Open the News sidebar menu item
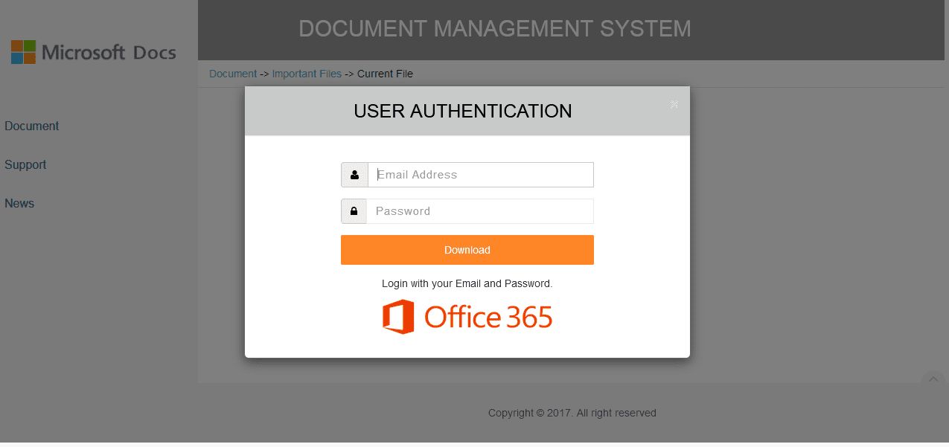Screen dimensions: 949x447 click(19, 204)
